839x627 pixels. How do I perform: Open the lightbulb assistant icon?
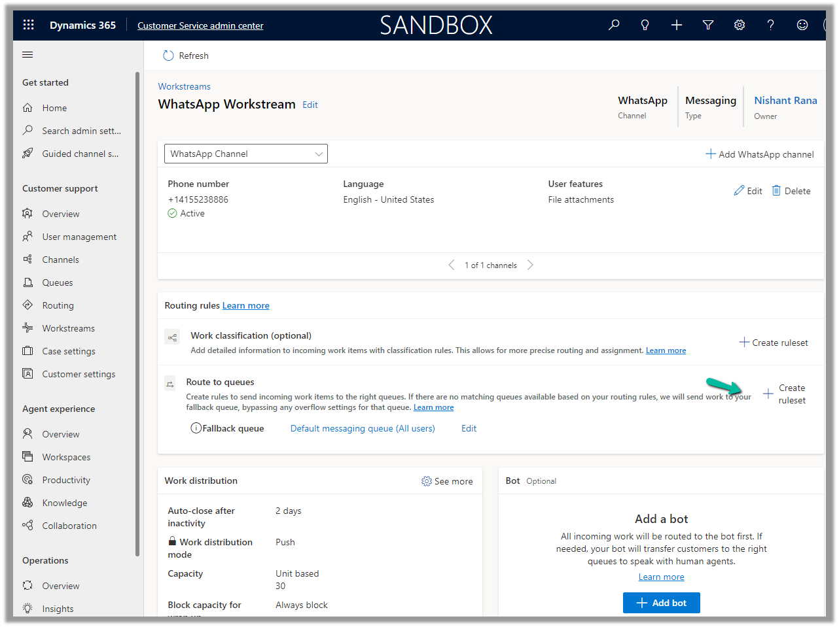pos(645,25)
